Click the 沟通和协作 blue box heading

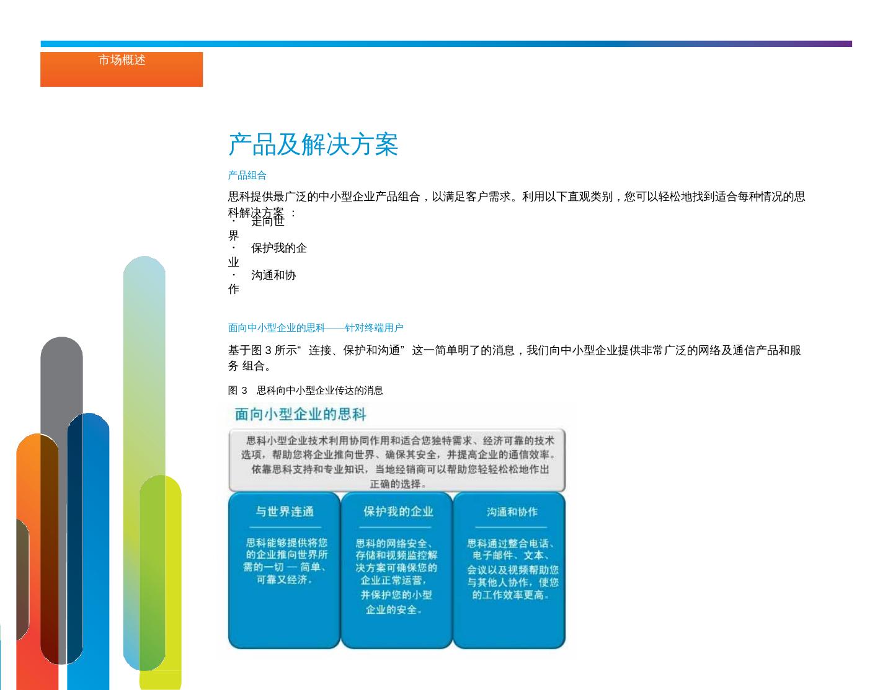click(x=512, y=511)
